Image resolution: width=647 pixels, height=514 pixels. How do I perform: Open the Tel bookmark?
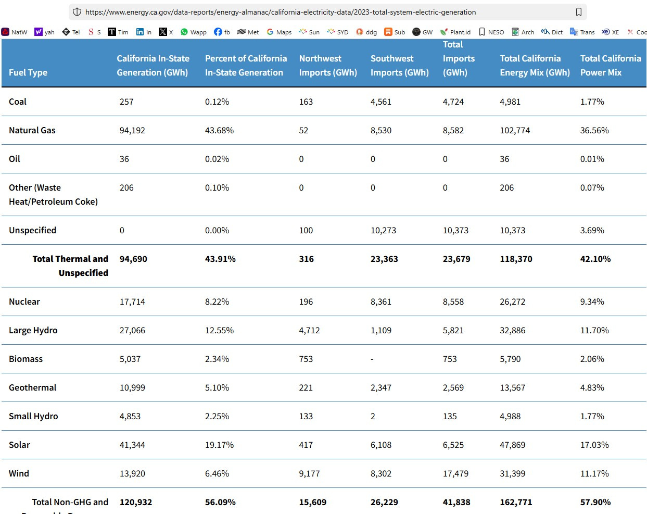pos(71,32)
